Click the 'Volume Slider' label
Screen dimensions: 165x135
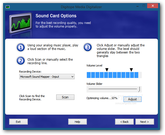point(94,84)
